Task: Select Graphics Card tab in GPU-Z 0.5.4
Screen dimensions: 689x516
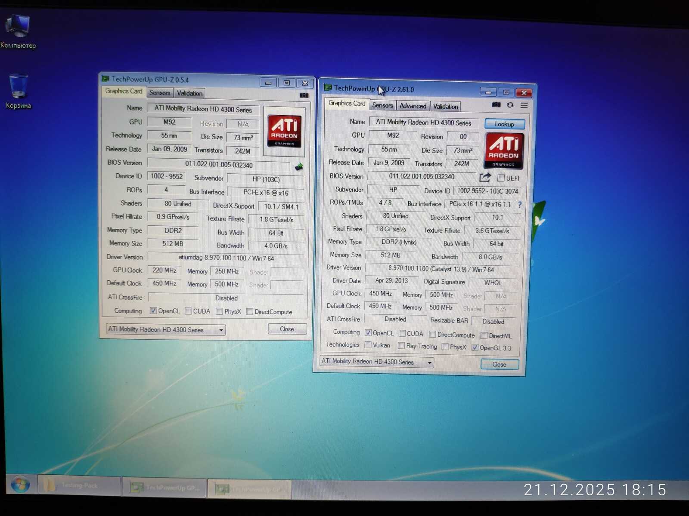Action: click(x=124, y=91)
